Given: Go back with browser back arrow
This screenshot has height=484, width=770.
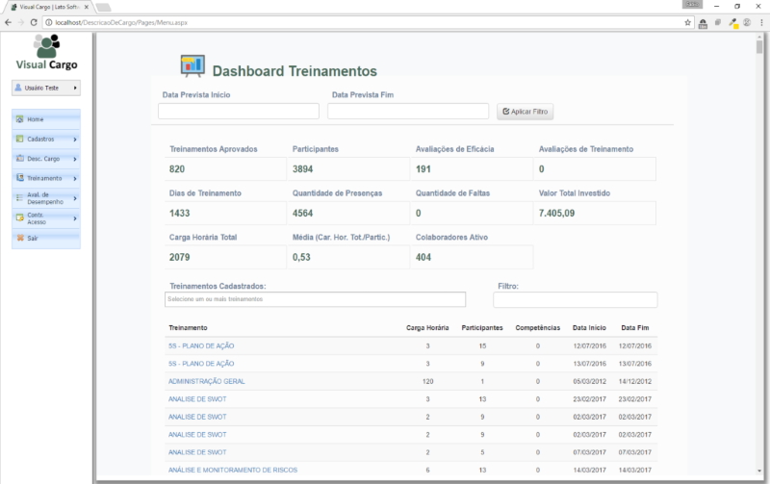Looking at the screenshot, I should pyautogui.click(x=8, y=22).
